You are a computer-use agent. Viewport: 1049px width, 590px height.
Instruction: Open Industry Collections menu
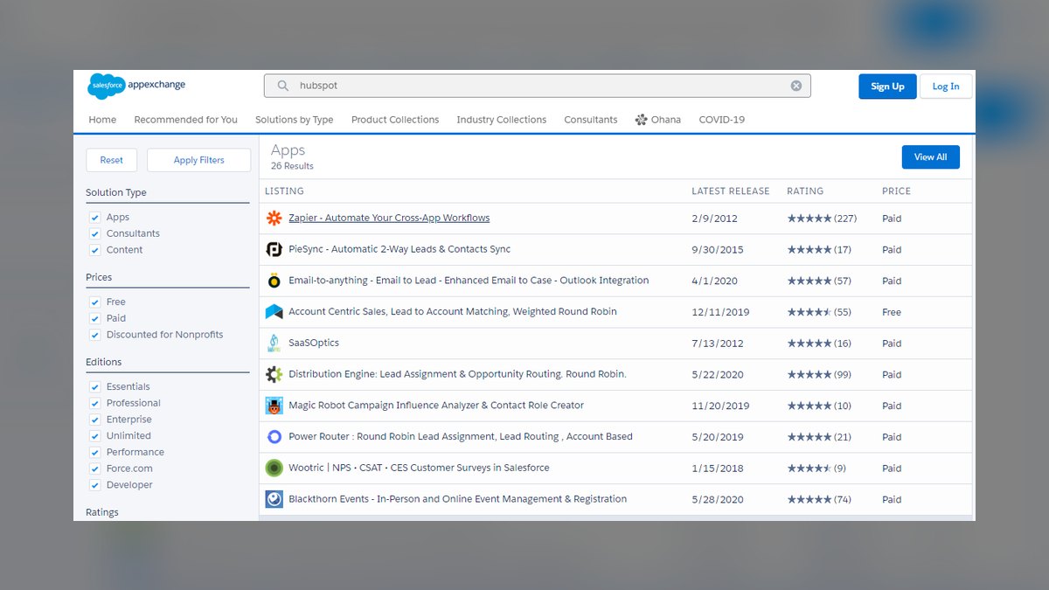[x=501, y=120]
